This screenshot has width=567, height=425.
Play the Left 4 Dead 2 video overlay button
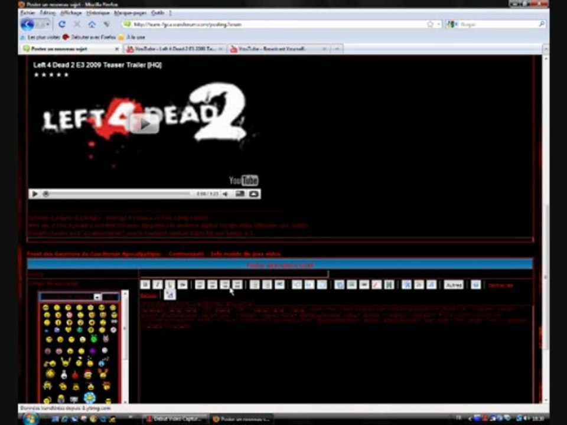pyautogui.click(x=145, y=125)
